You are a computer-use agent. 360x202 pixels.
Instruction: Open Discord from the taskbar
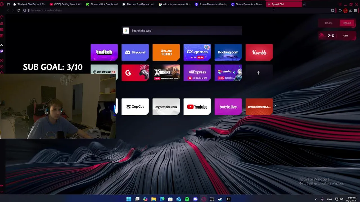point(195,199)
